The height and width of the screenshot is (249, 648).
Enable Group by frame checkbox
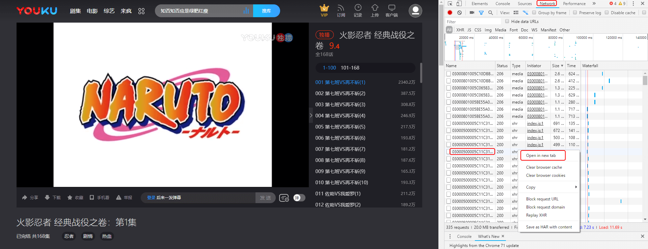[534, 12]
